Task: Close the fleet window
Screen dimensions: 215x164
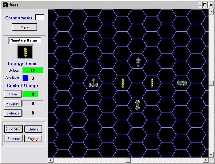Action: pyautogui.click(x=211, y=5)
